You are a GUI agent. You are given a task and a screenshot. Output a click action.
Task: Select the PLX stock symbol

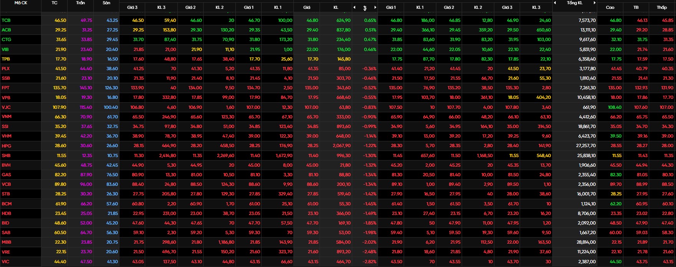5,69
